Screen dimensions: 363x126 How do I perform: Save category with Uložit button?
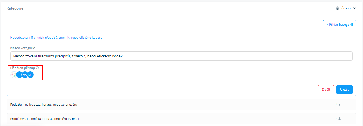tap(344, 90)
